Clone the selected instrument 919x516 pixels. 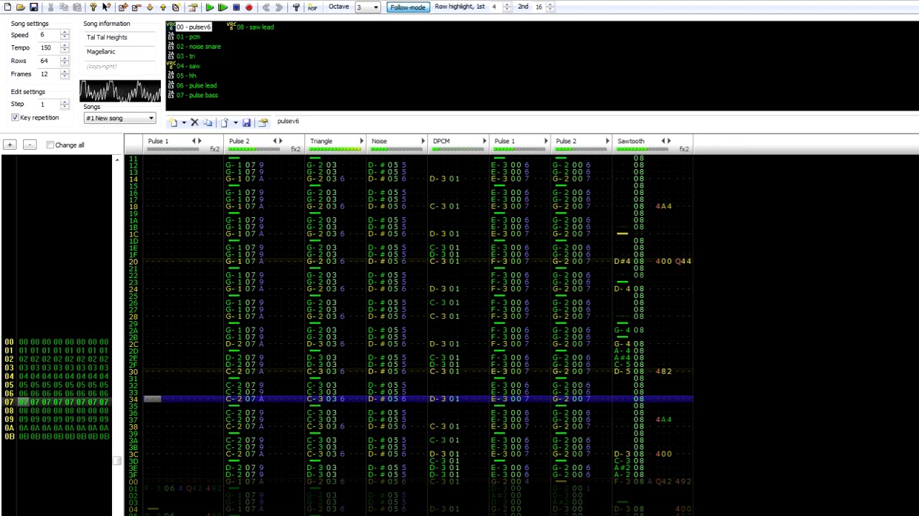(x=207, y=123)
